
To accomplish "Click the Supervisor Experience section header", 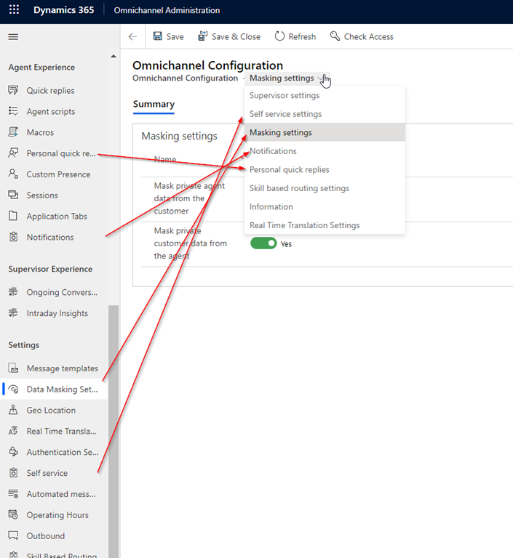I will coord(50,269).
